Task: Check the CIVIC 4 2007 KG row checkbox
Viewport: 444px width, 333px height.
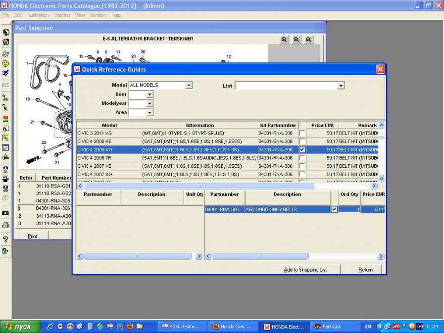Action: [302, 174]
